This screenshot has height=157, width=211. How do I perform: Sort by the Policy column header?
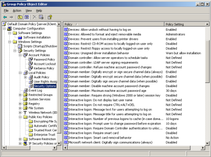114,24
